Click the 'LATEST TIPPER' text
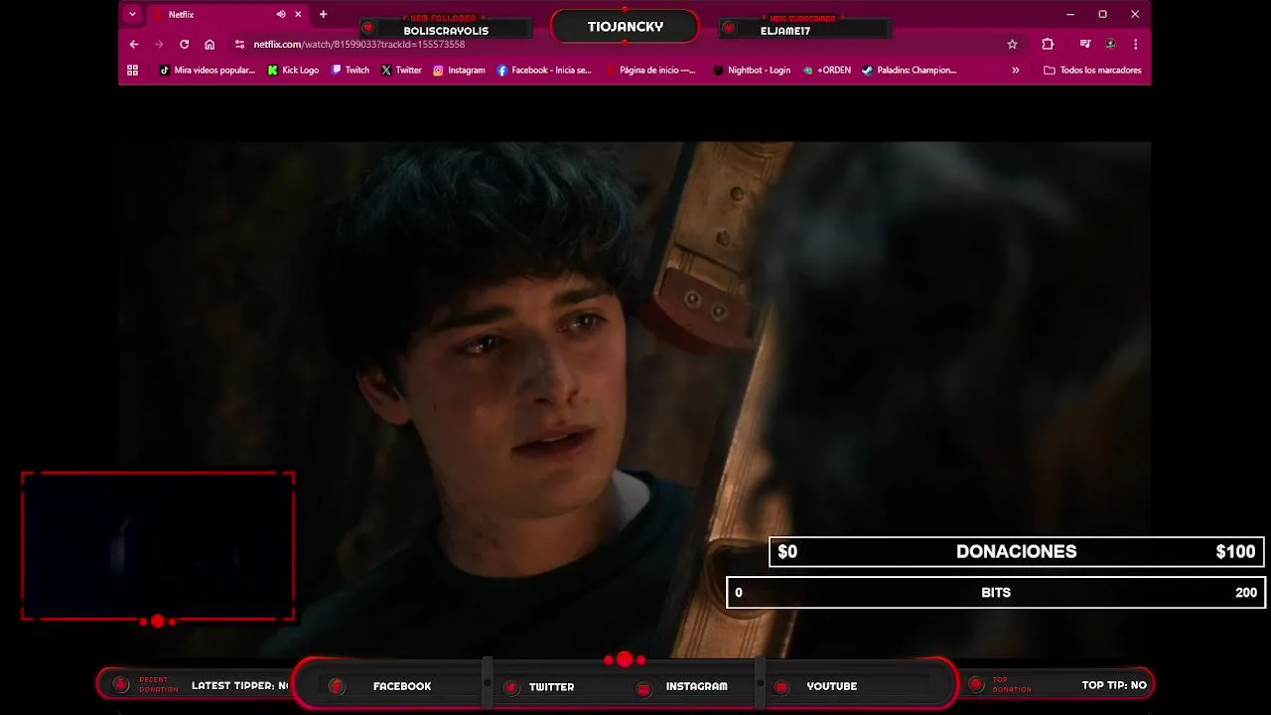 239,685
